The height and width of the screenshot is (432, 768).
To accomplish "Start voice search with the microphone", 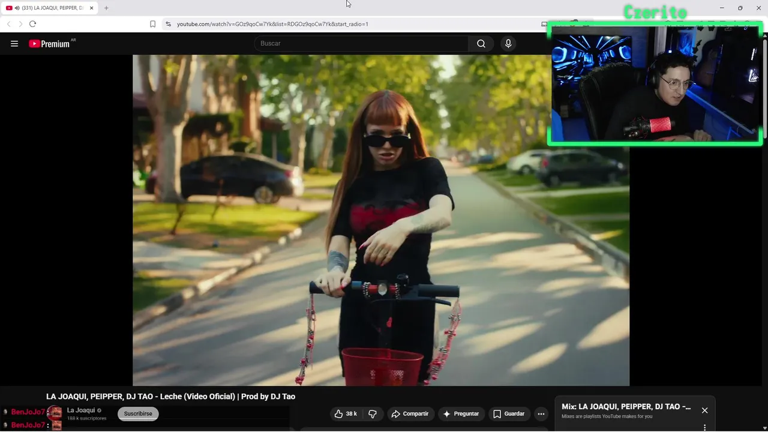I will click(x=508, y=44).
